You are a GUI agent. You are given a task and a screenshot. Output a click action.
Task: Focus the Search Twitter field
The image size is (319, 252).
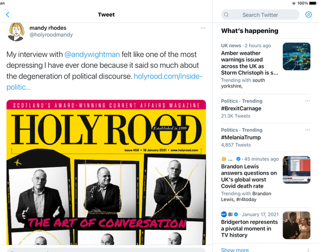260,15
